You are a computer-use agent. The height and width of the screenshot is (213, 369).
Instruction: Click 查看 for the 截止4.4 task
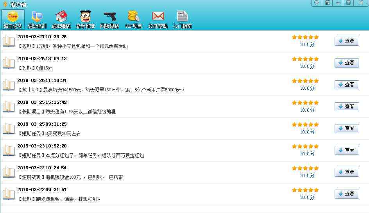[347, 85]
